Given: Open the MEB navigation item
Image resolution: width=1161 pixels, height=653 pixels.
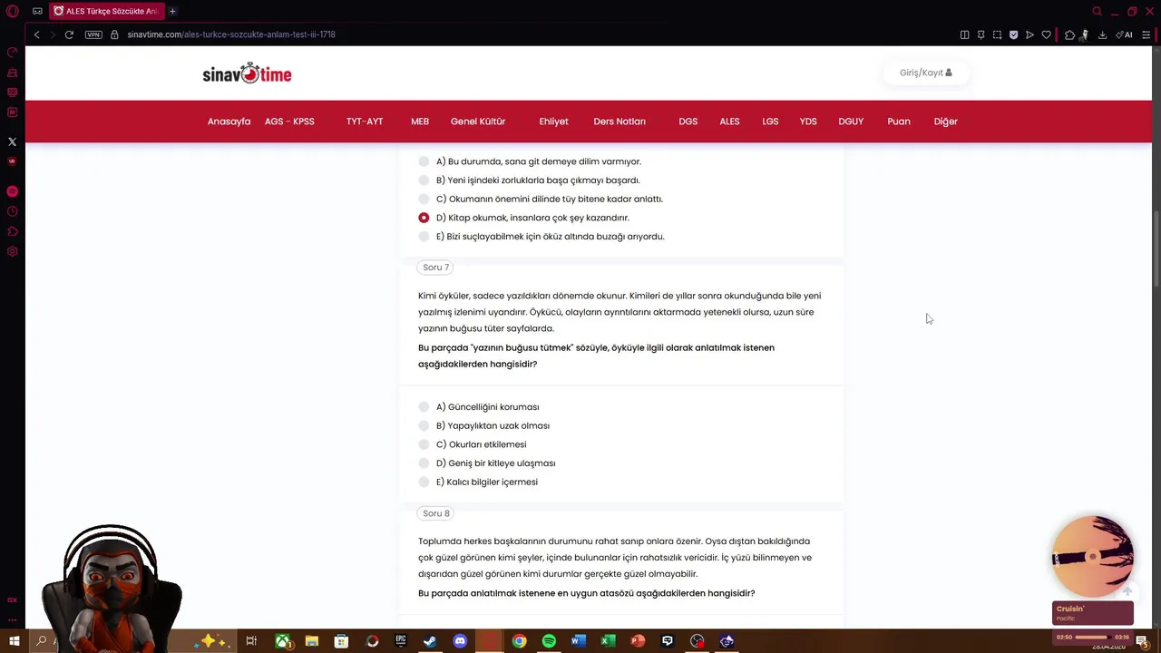Looking at the screenshot, I should click(420, 122).
